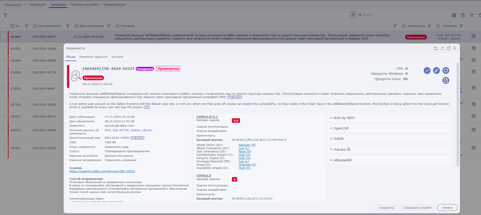Switch to the Обнаруженные tab
The image size is (481, 215).
click(114, 5)
